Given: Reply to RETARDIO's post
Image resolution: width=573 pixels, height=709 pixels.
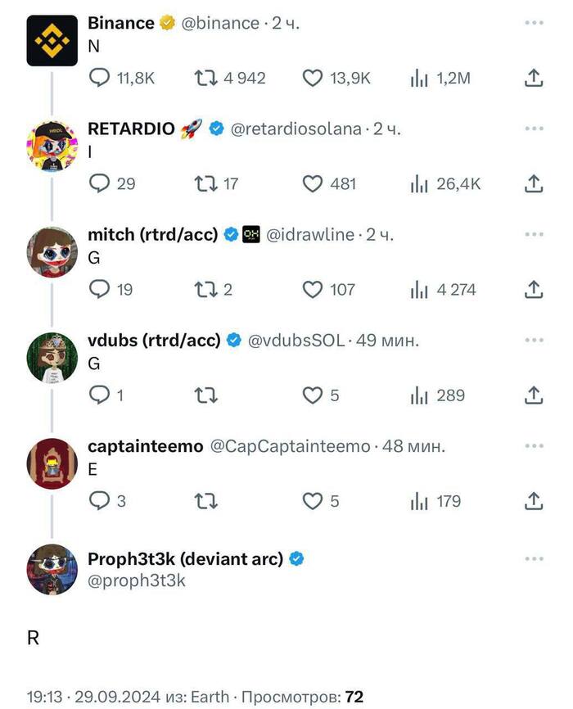Looking at the screenshot, I should coord(100,184).
